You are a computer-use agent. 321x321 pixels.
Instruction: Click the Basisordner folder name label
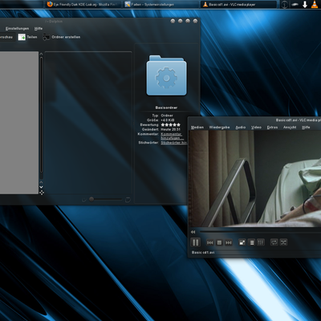(x=166, y=108)
